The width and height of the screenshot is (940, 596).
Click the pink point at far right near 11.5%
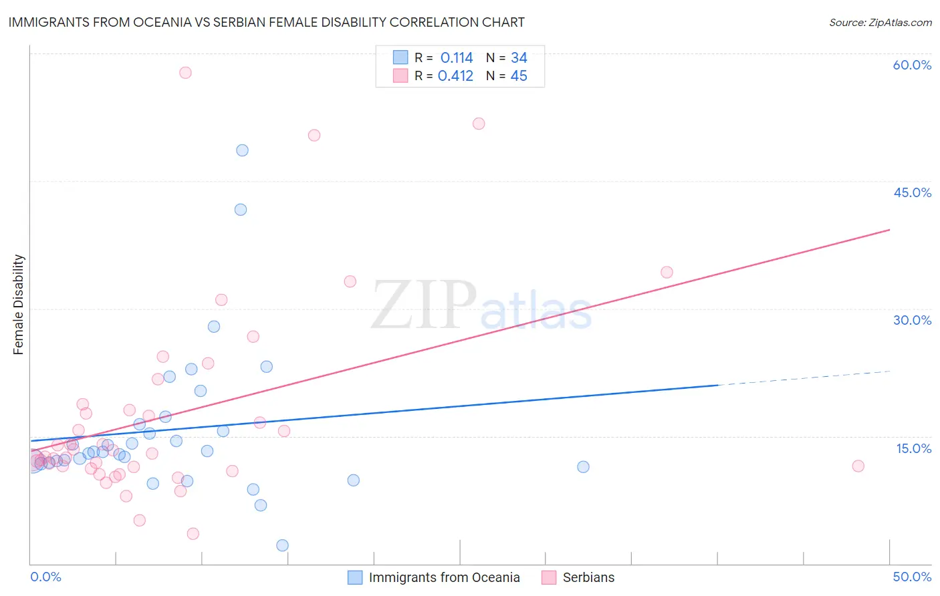click(858, 466)
